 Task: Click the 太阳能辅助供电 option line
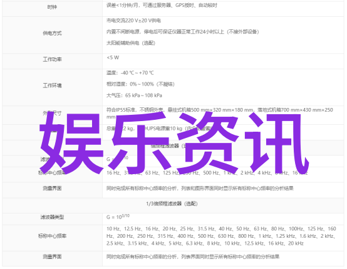coord(131,43)
